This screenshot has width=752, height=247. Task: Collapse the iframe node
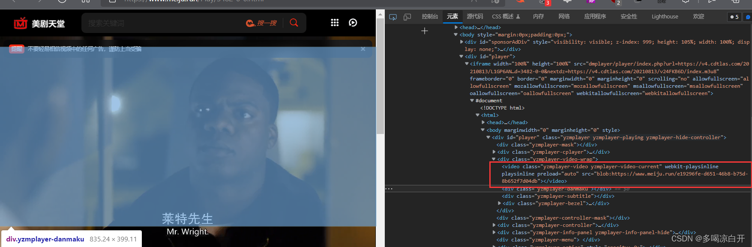(467, 64)
